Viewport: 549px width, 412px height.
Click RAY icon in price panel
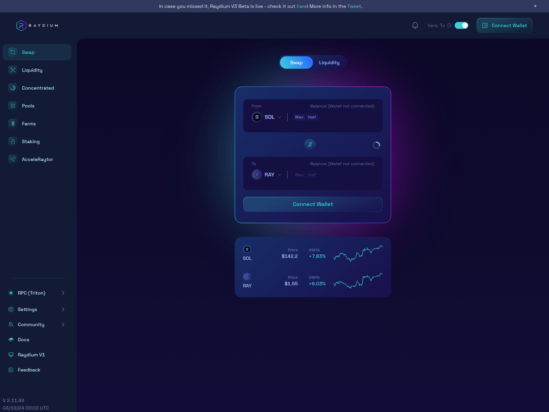(x=247, y=277)
